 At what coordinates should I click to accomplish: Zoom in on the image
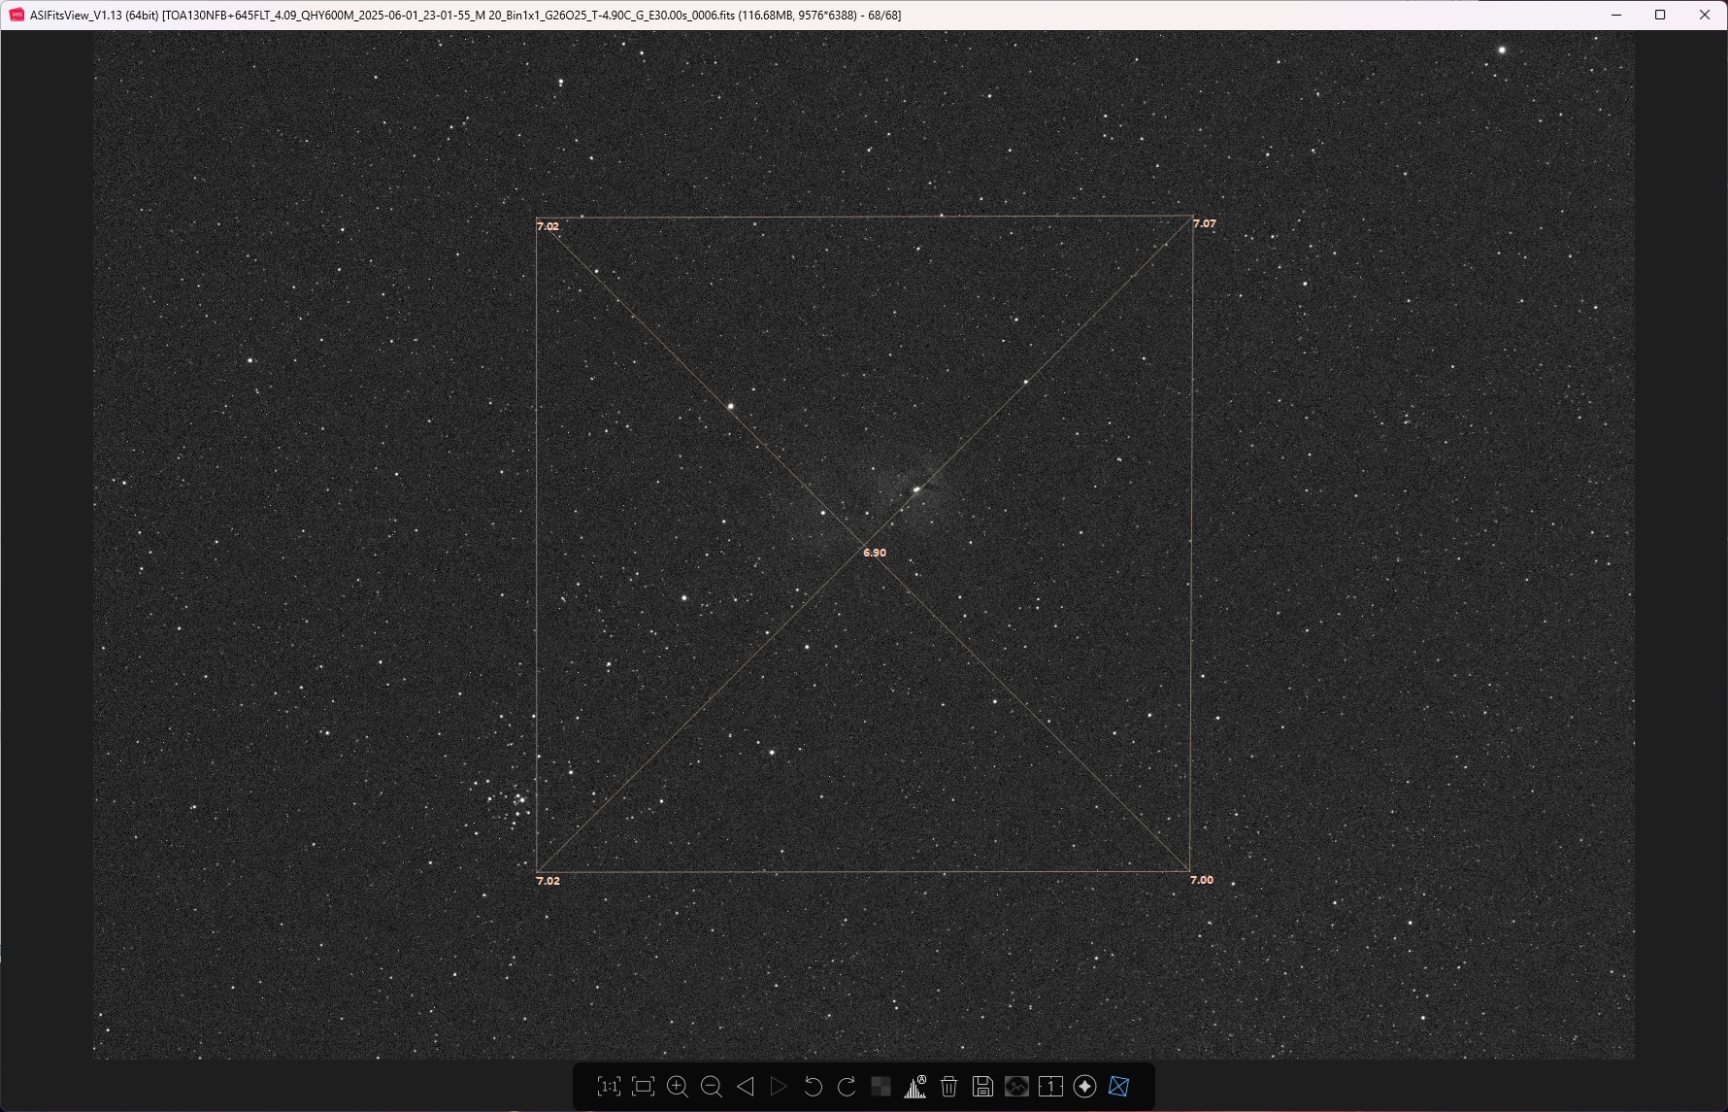click(678, 1087)
